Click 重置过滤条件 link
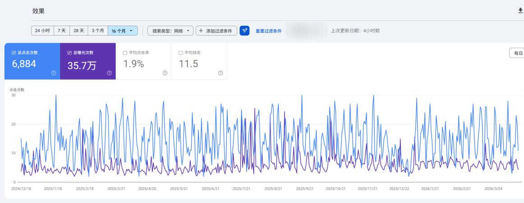Viewport: 524px width, 203px height. point(269,31)
